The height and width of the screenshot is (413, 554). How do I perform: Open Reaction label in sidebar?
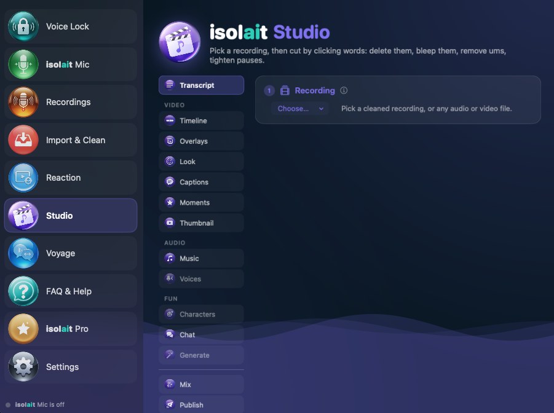pos(63,178)
